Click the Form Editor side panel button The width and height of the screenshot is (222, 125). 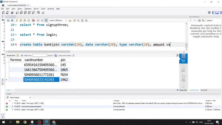point(183,68)
